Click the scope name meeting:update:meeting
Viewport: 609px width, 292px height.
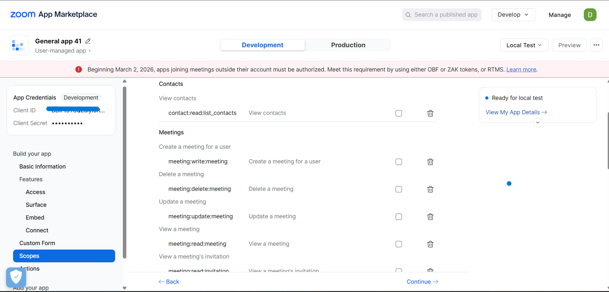tap(200, 216)
